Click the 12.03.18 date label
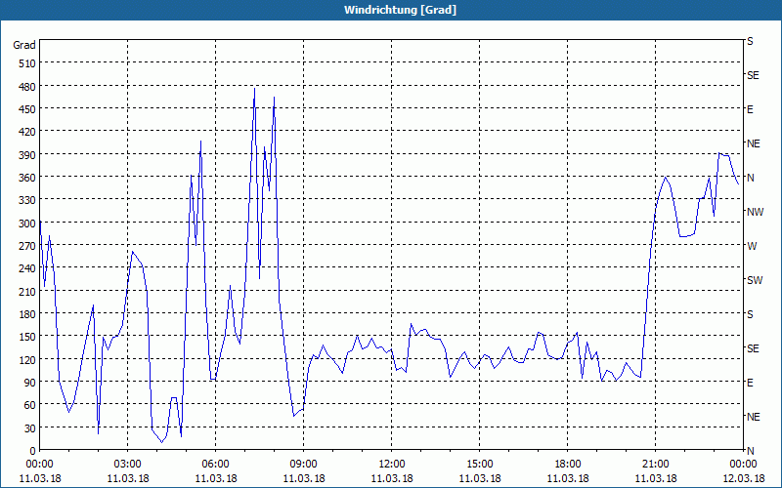Image resolution: width=782 pixels, height=488 pixels. 743,478
